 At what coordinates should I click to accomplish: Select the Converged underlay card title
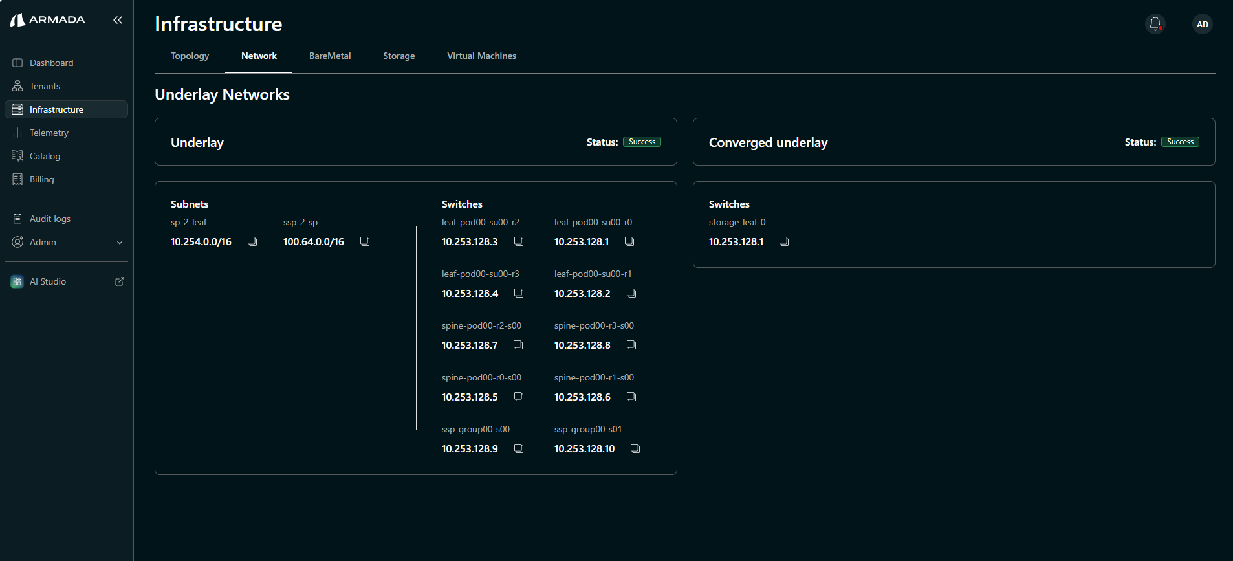[769, 142]
